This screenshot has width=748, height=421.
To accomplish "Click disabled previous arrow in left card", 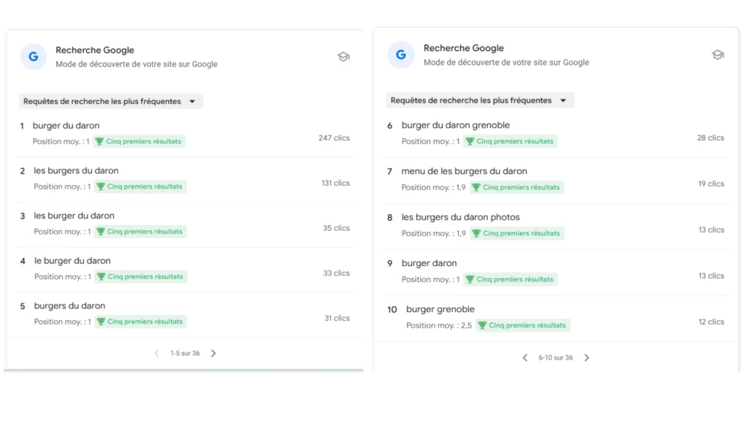I will (156, 353).
